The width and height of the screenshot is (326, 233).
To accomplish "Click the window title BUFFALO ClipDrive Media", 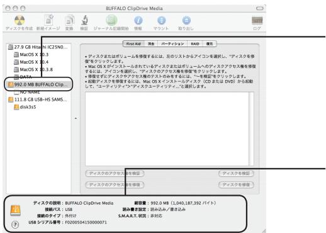I will 134,8.
